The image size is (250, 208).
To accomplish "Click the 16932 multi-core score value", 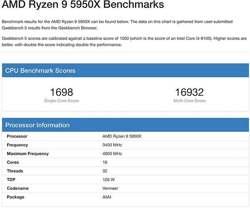I will click(x=189, y=92).
